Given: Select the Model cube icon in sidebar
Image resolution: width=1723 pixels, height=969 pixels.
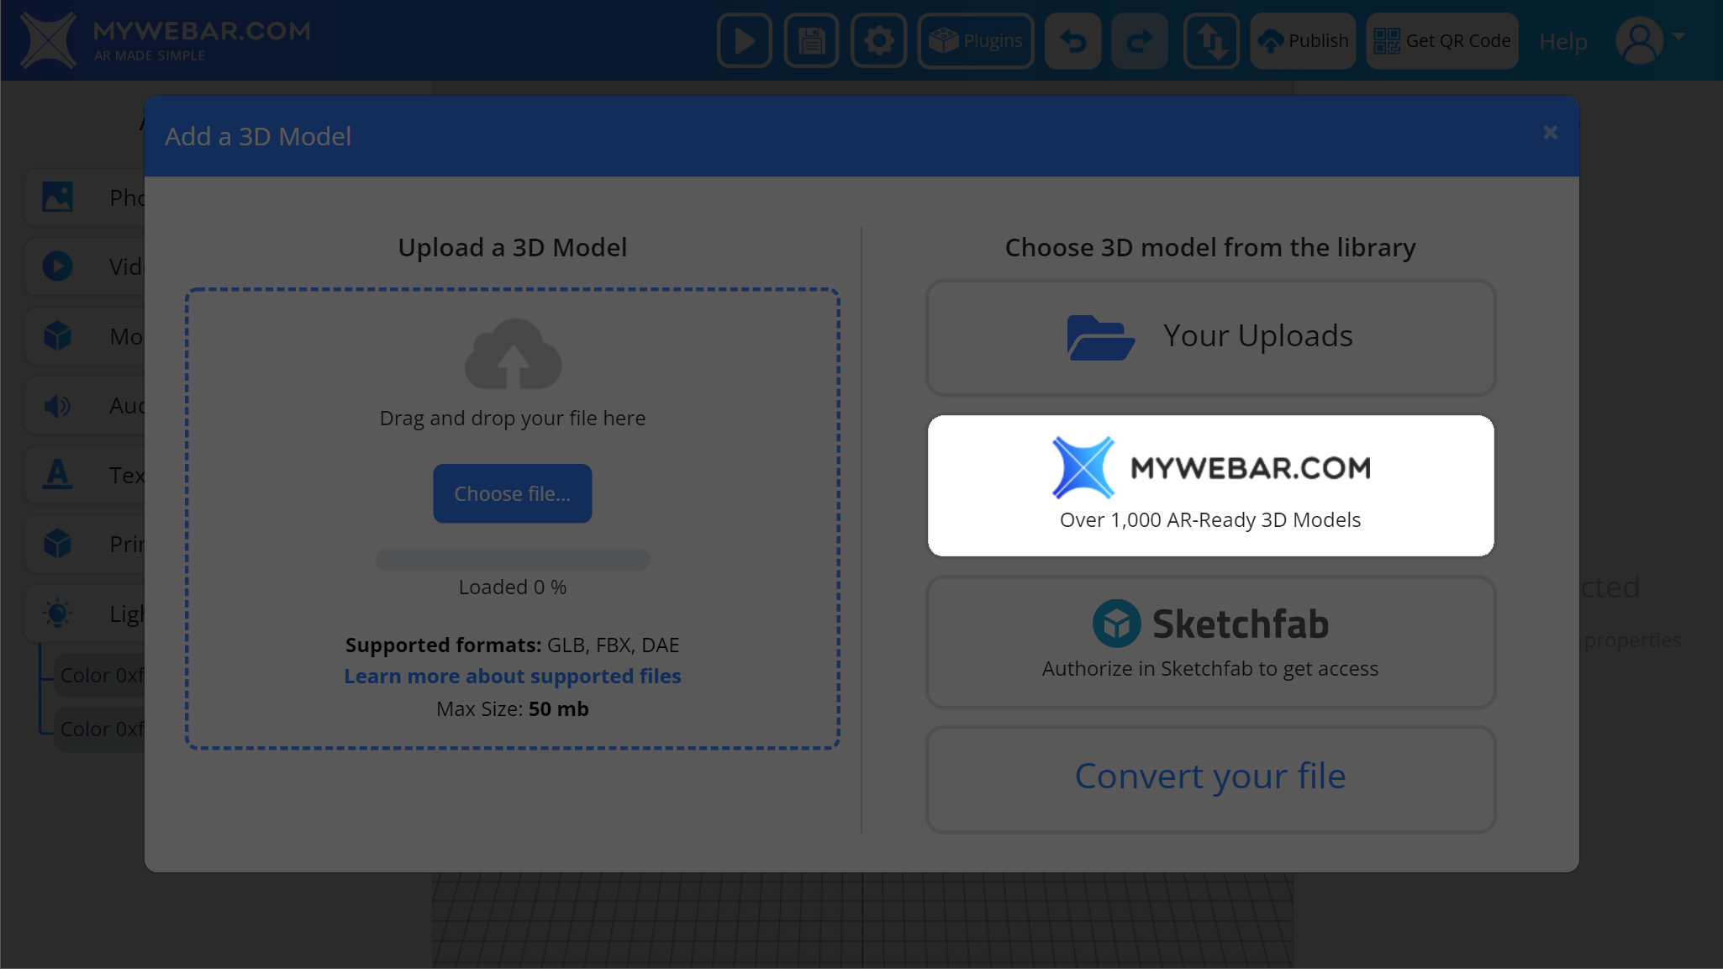Looking at the screenshot, I should (57, 336).
